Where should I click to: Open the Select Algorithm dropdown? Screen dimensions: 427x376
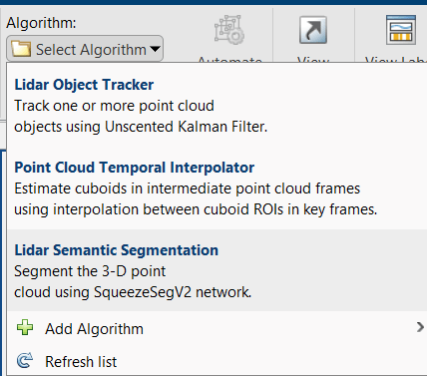(85, 49)
